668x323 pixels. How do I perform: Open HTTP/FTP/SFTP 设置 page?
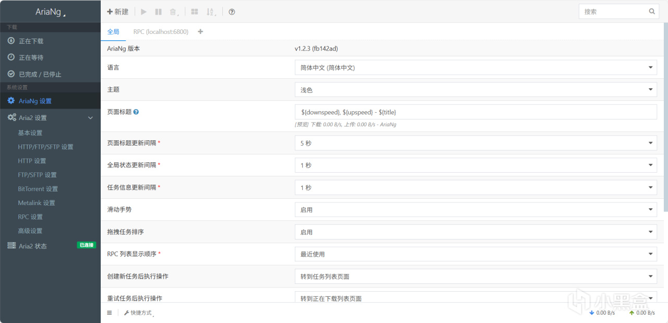click(x=45, y=147)
